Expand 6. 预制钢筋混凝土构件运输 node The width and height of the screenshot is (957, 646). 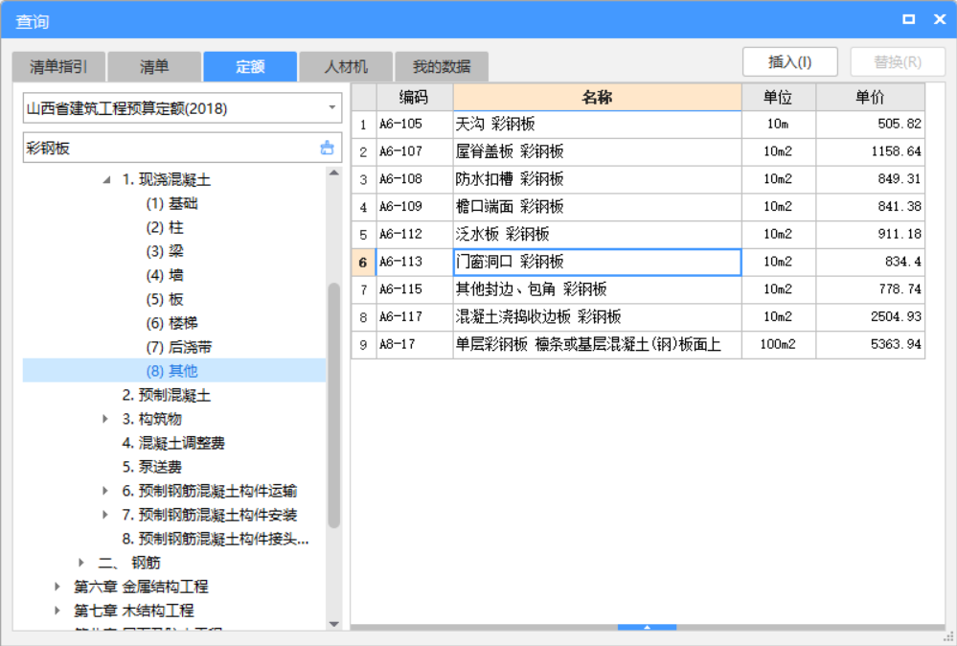point(105,491)
